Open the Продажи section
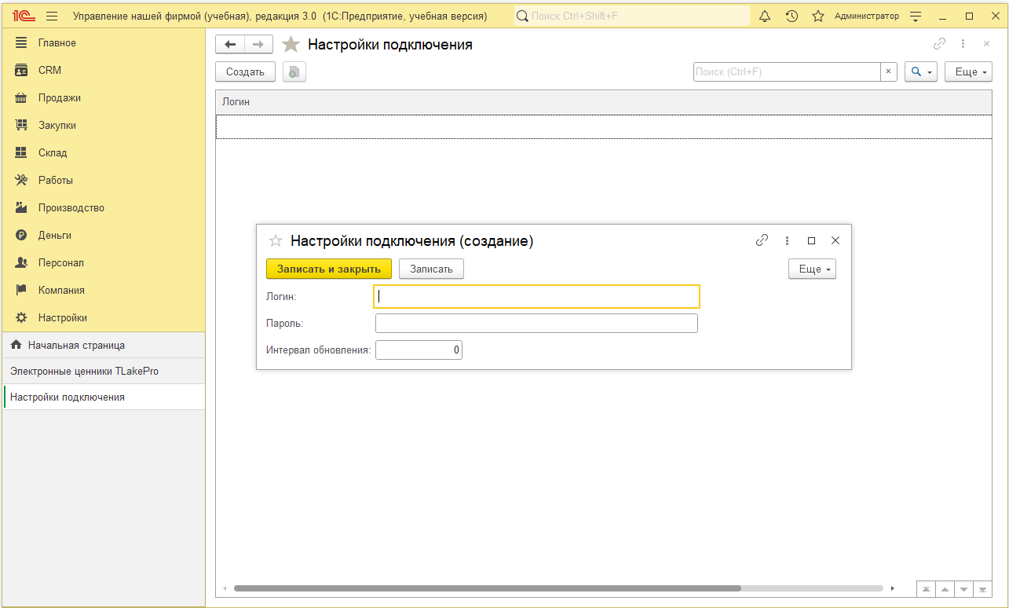Image resolution: width=1009 pixels, height=608 pixels. [60, 98]
